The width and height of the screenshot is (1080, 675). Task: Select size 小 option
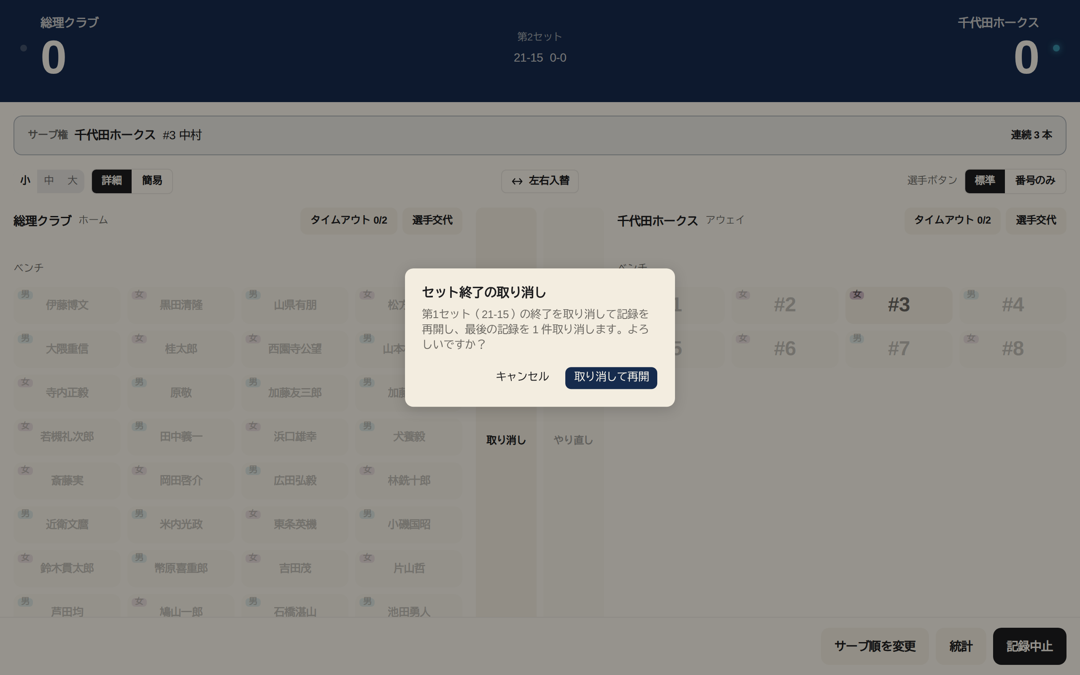coord(25,181)
